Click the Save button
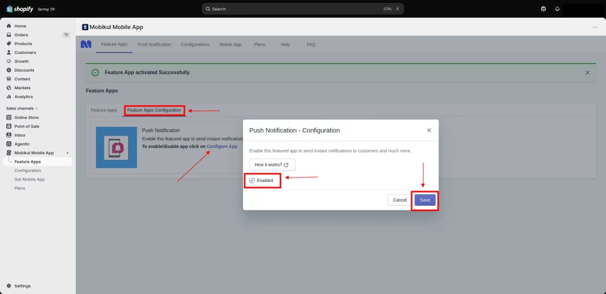 (425, 200)
